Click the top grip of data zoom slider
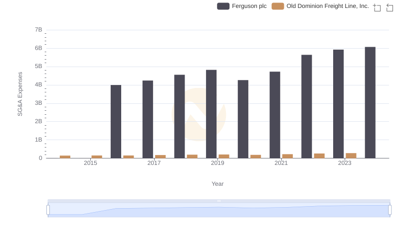Viewport: 399px width, 229px height. [x=219, y=201]
